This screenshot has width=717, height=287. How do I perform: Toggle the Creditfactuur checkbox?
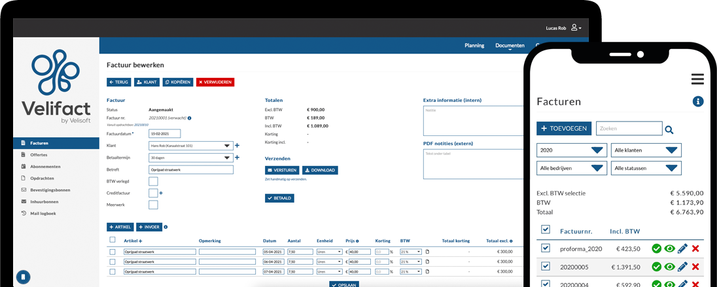coord(154,194)
